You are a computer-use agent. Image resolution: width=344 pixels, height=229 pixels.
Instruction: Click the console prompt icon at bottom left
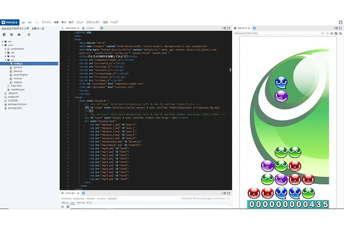62,207
